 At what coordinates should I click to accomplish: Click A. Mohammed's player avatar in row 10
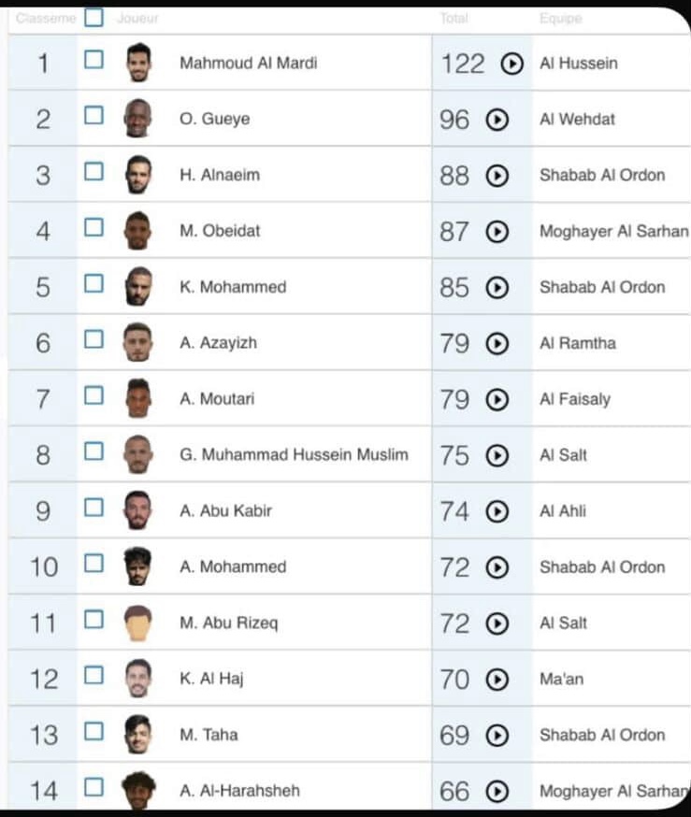coord(138,566)
